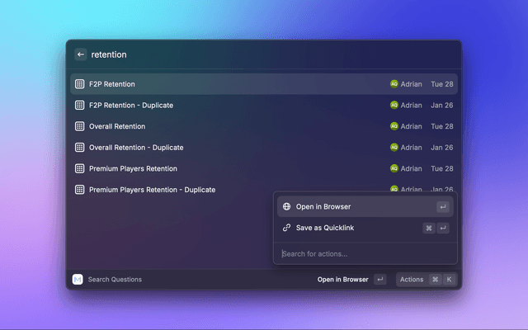528x330 pixels.
Task: Click the table icon for F2P Retention
Action: point(80,84)
